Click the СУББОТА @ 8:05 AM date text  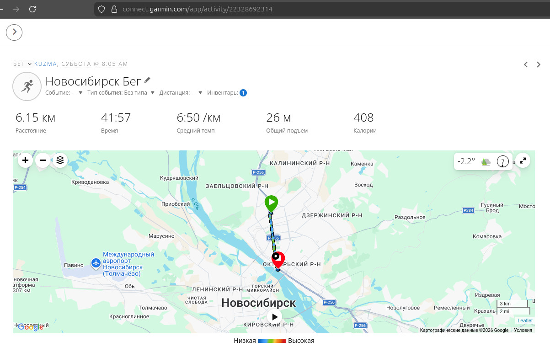click(95, 64)
